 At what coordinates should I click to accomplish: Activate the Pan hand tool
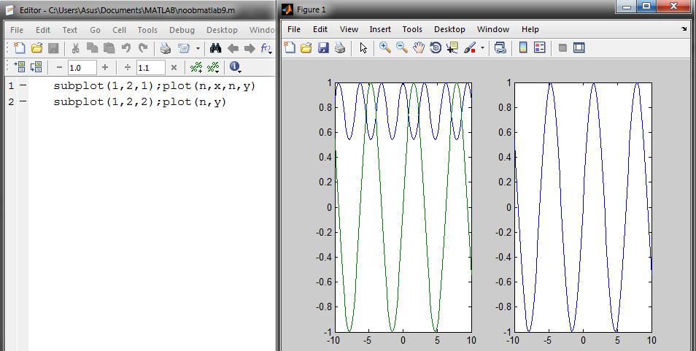(419, 48)
